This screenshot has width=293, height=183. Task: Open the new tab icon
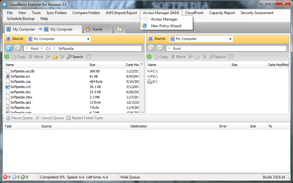[120, 29]
